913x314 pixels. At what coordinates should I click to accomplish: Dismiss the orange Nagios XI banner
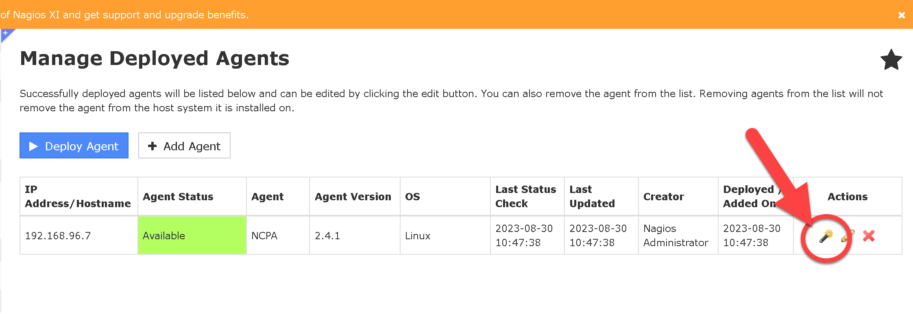click(902, 15)
